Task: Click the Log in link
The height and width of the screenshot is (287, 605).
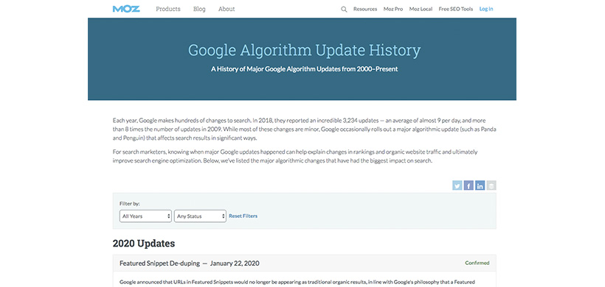Action: tap(486, 10)
